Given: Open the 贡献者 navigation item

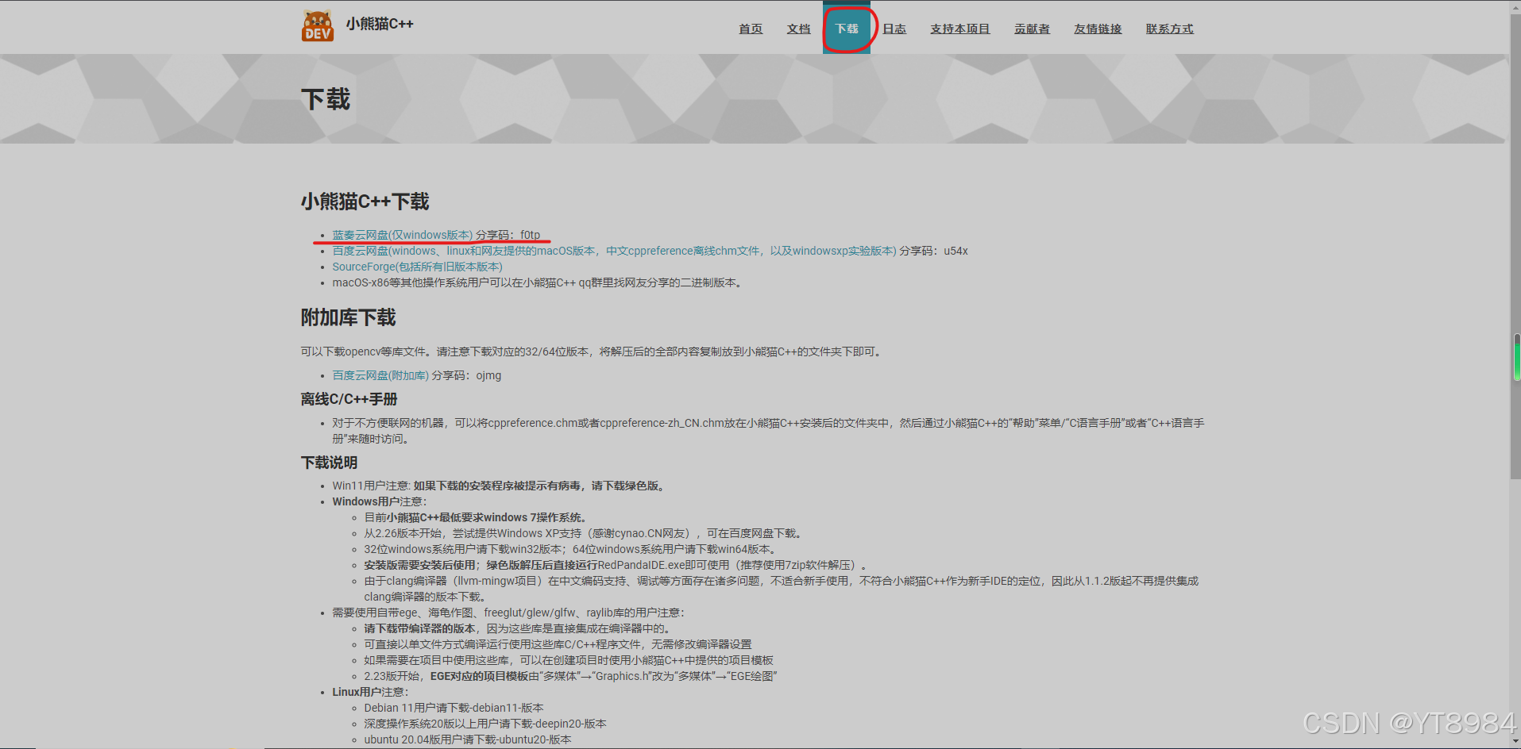Looking at the screenshot, I should tap(1032, 29).
